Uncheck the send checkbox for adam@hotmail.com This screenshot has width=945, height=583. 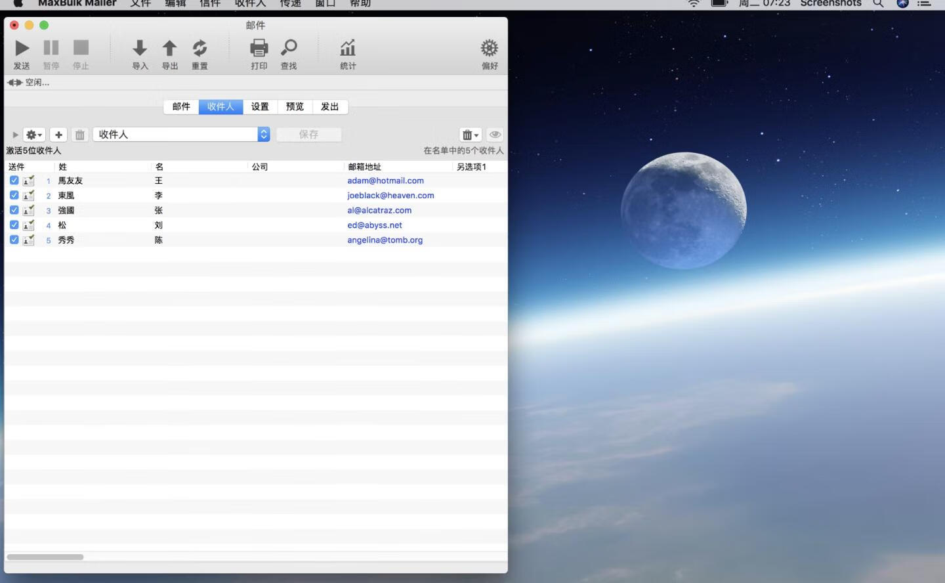[14, 180]
